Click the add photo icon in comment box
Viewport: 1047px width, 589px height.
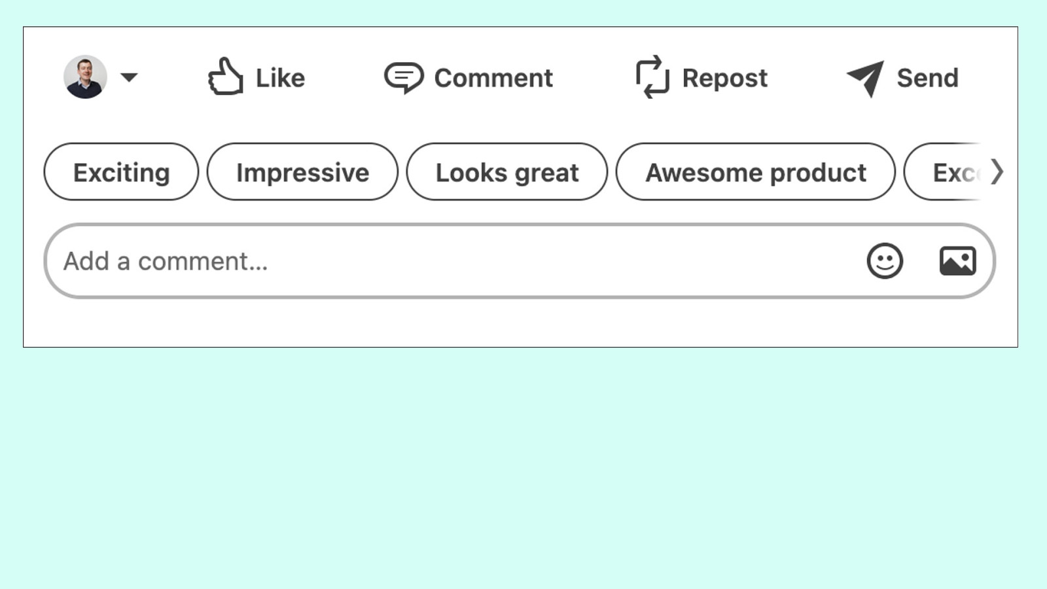pos(957,261)
